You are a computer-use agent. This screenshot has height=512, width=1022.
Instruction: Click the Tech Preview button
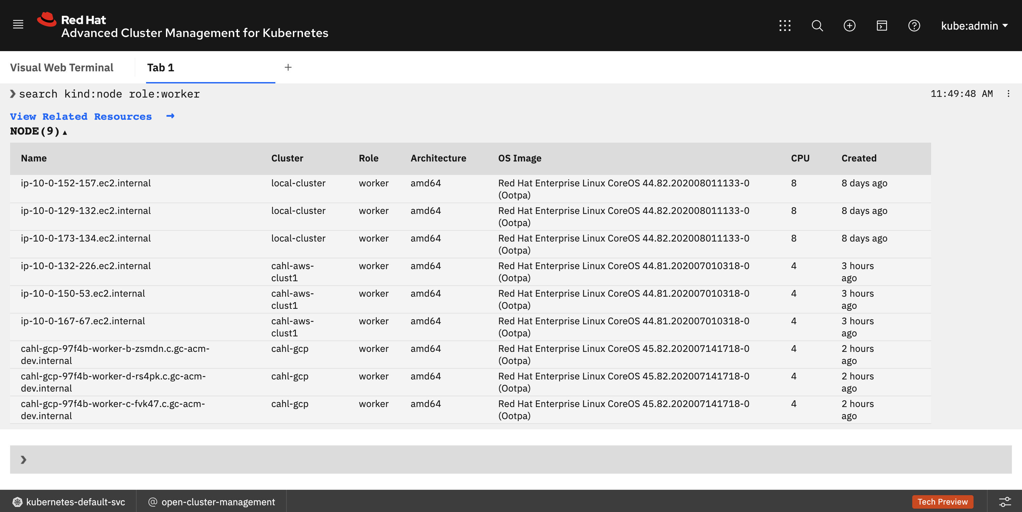[x=942, y=501]
